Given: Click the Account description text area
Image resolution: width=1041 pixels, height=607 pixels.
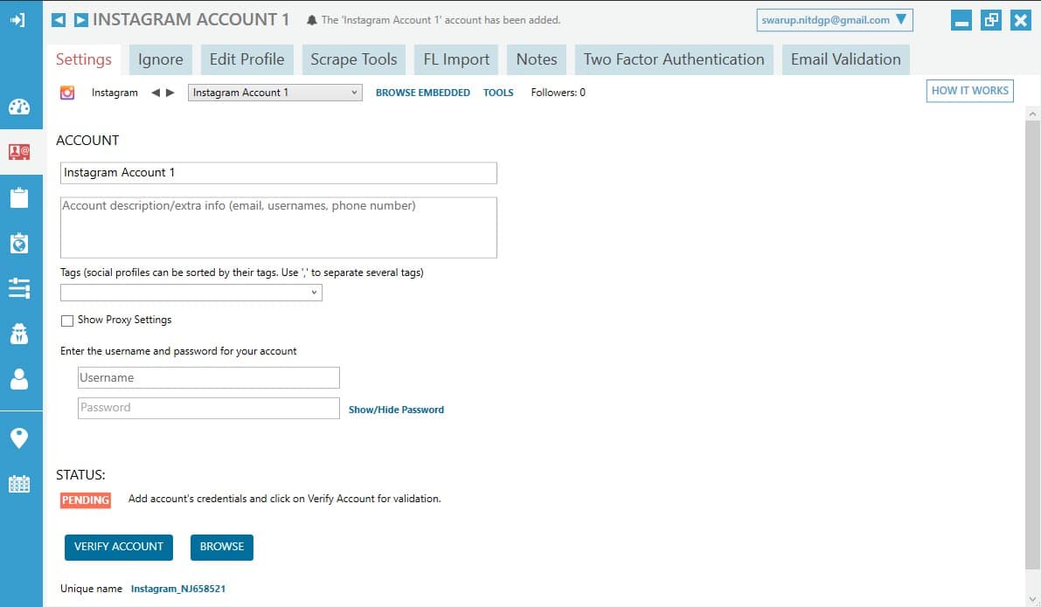Looking at the screenshot, I should (x=278, y=228).
